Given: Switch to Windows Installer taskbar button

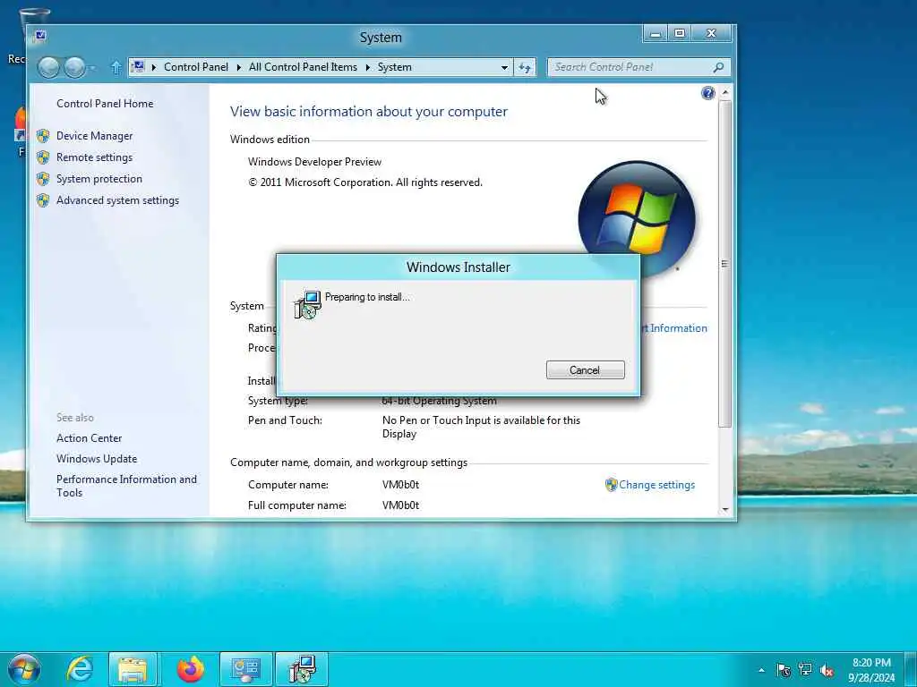Looking at the screenshot, I should pos(302,669).
